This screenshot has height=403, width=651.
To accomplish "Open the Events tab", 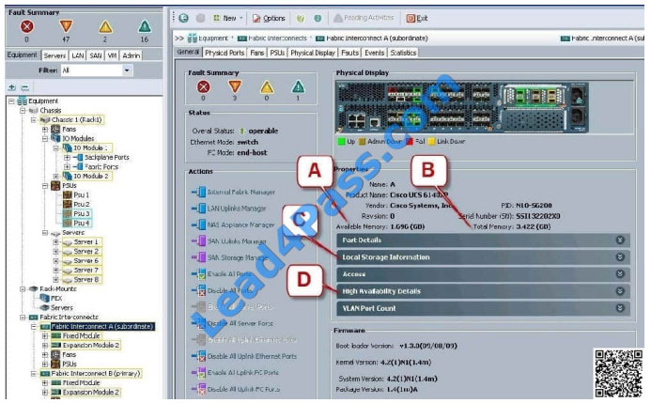I will click(374, 53).
